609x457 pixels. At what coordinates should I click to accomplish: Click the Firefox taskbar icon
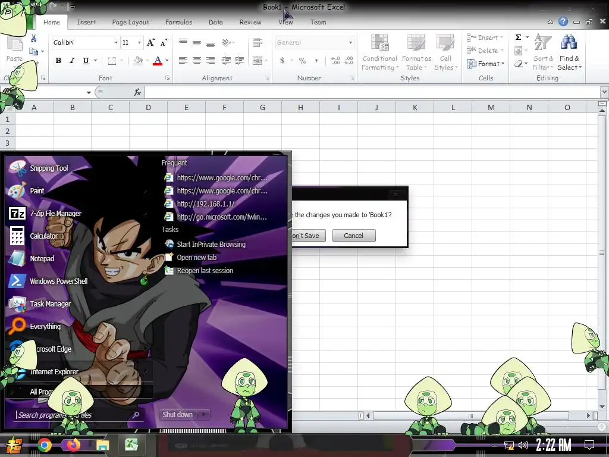[73, 445]
